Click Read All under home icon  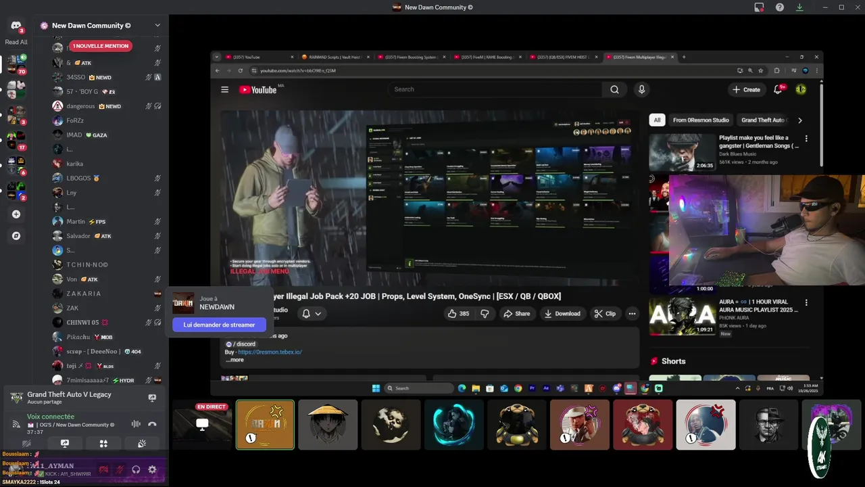(16, 42)
